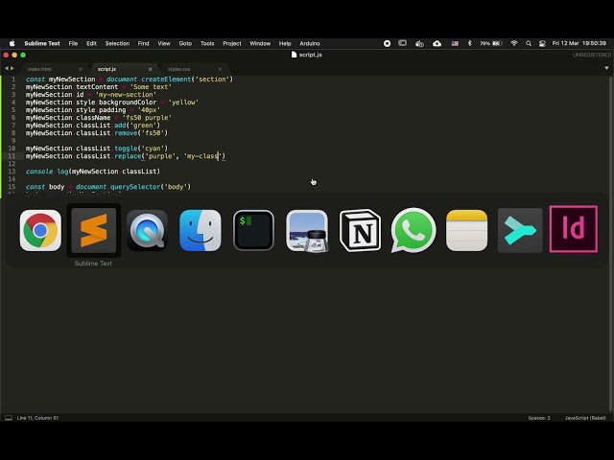The height and width of the screenshot is (460, 614).
Task: Select Preview app icon in switcher
Action: click(x=307, y=230)
